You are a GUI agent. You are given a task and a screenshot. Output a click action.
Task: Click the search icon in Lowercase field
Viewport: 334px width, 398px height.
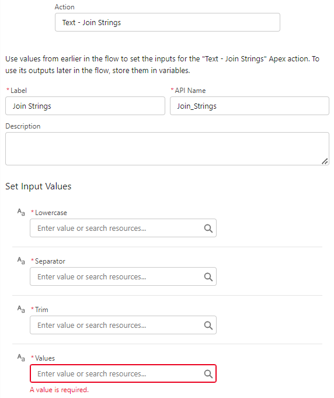[208, 228]
